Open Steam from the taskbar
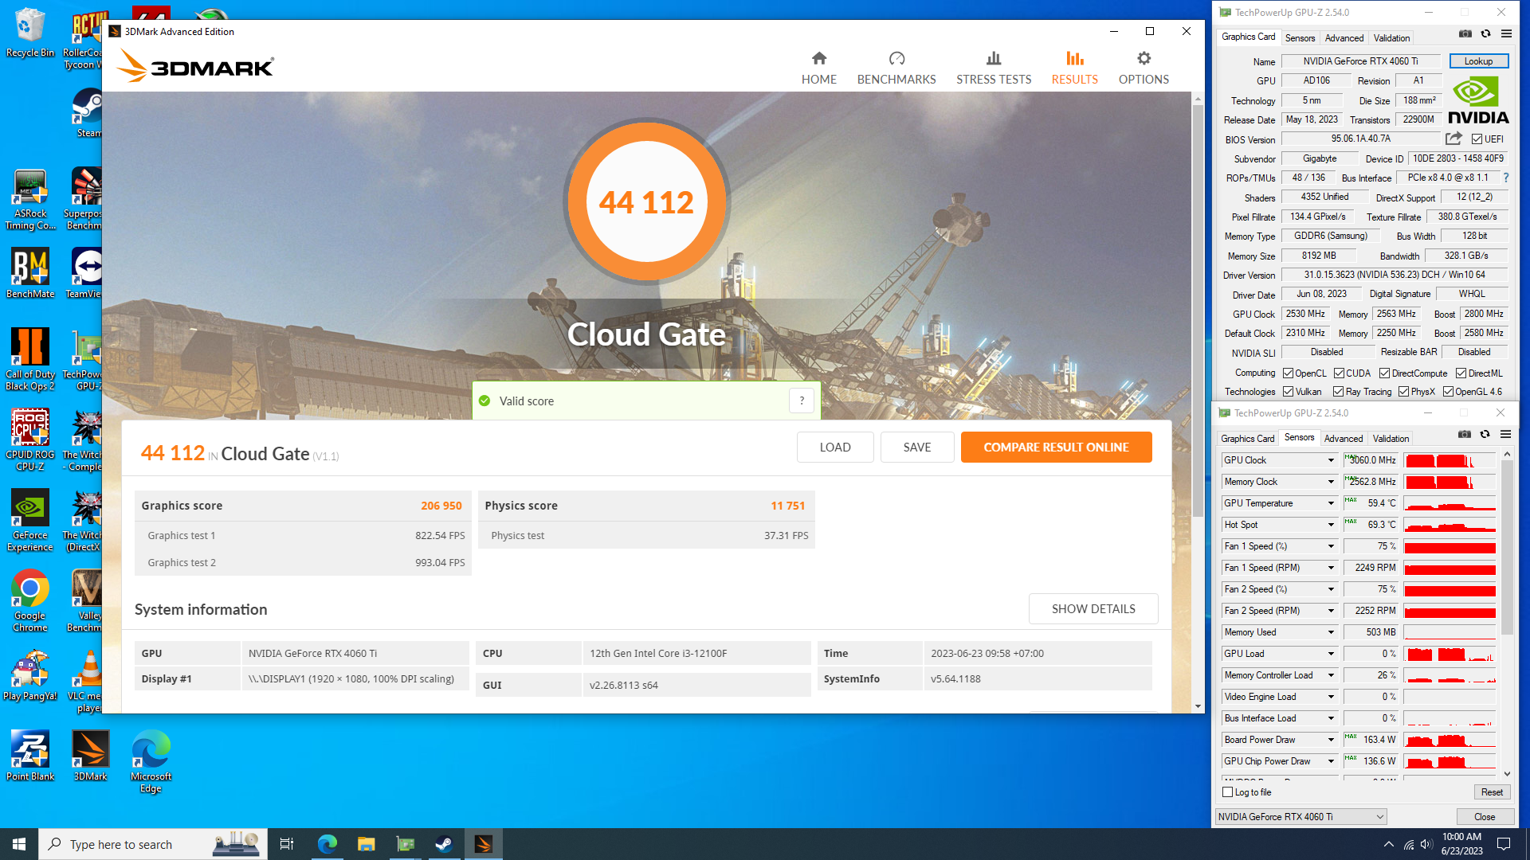1530x860 pixels. coord(444,844)
